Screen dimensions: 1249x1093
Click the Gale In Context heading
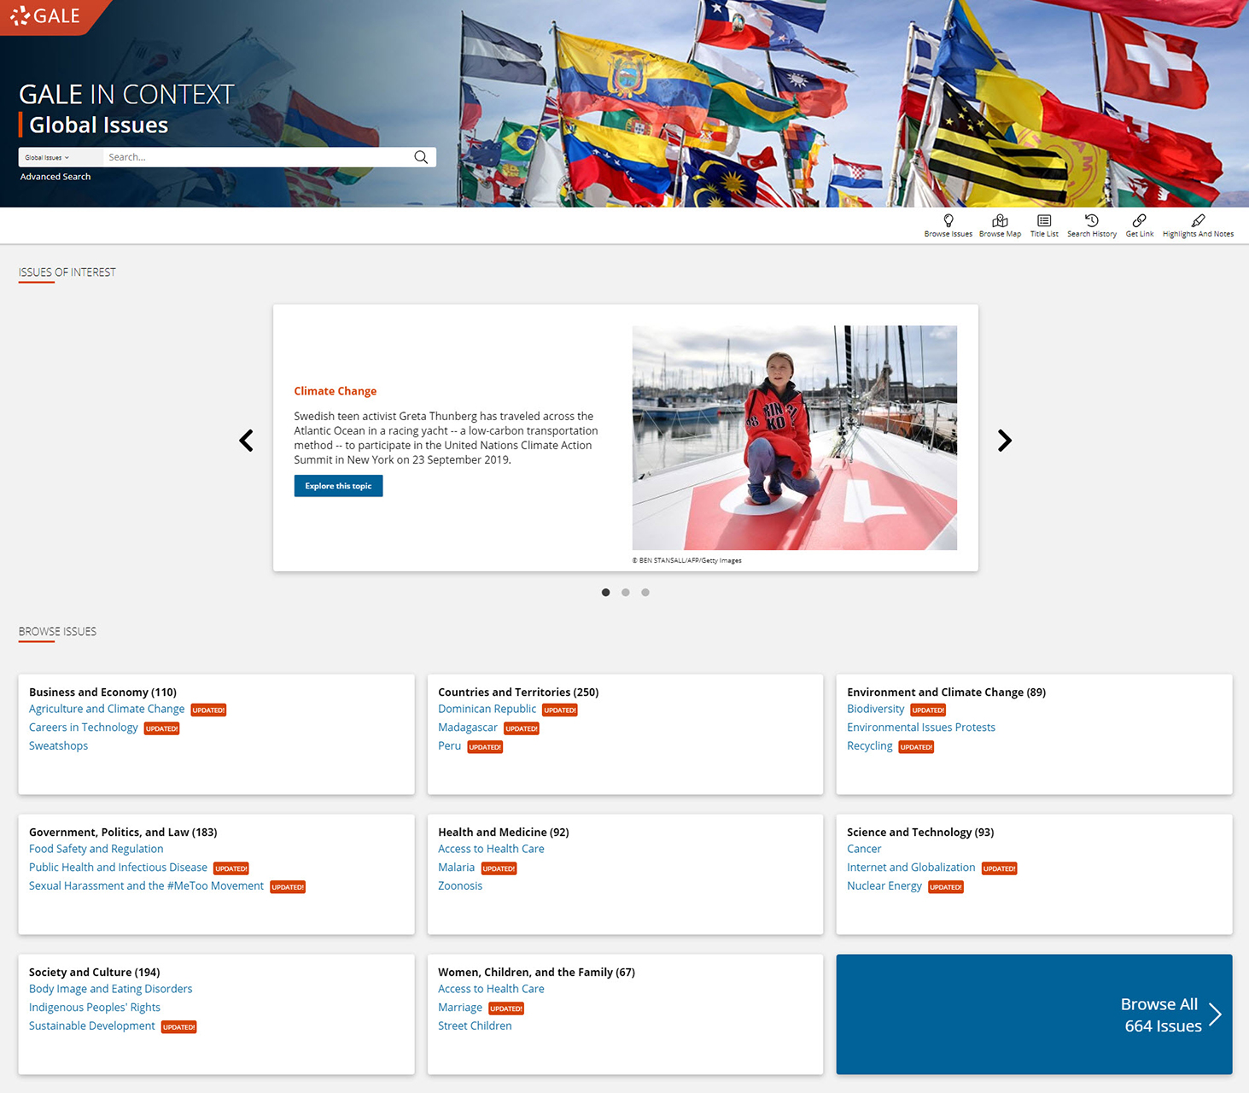point(126,94)
